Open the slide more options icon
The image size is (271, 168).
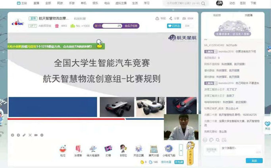coord(42,135)
